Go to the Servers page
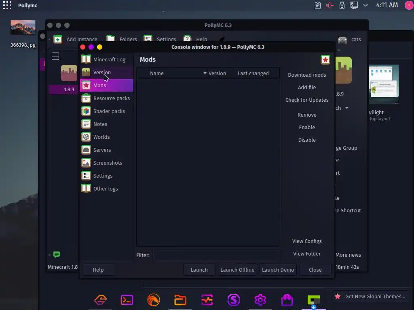 (107, 150)
